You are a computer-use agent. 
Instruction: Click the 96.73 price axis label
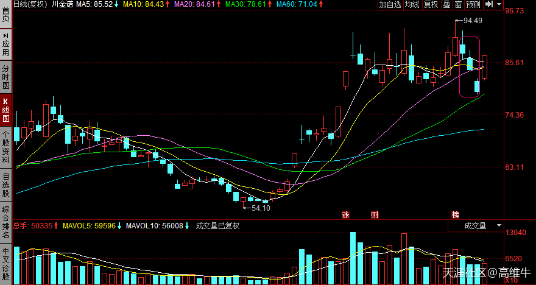pos(515,12)
